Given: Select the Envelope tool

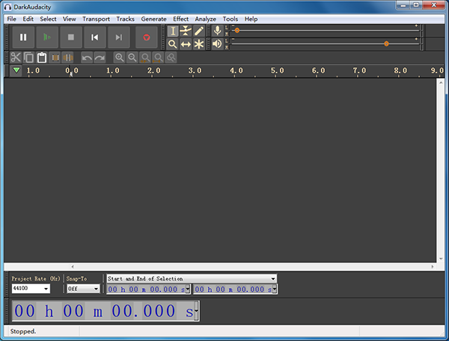Looking at the screenshot, I should (x=186, y=31).
